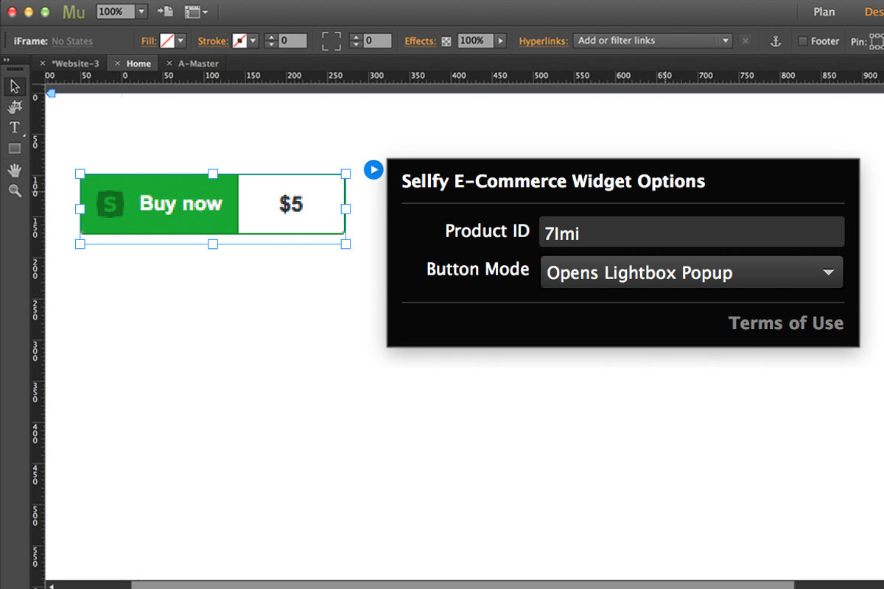Open the opacity slider arrow

(501, 41)
